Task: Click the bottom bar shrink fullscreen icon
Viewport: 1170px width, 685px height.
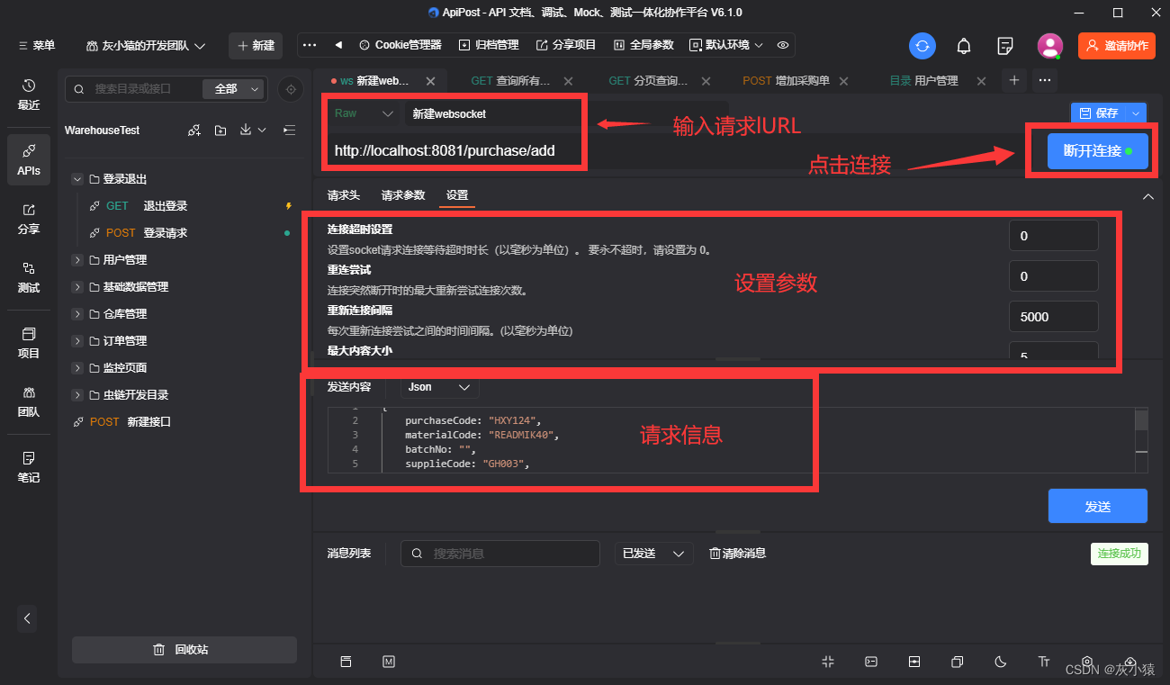Action: (828, 662)
